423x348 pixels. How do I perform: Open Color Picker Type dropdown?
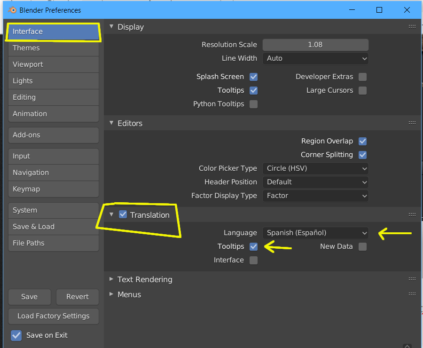[315, 168]
